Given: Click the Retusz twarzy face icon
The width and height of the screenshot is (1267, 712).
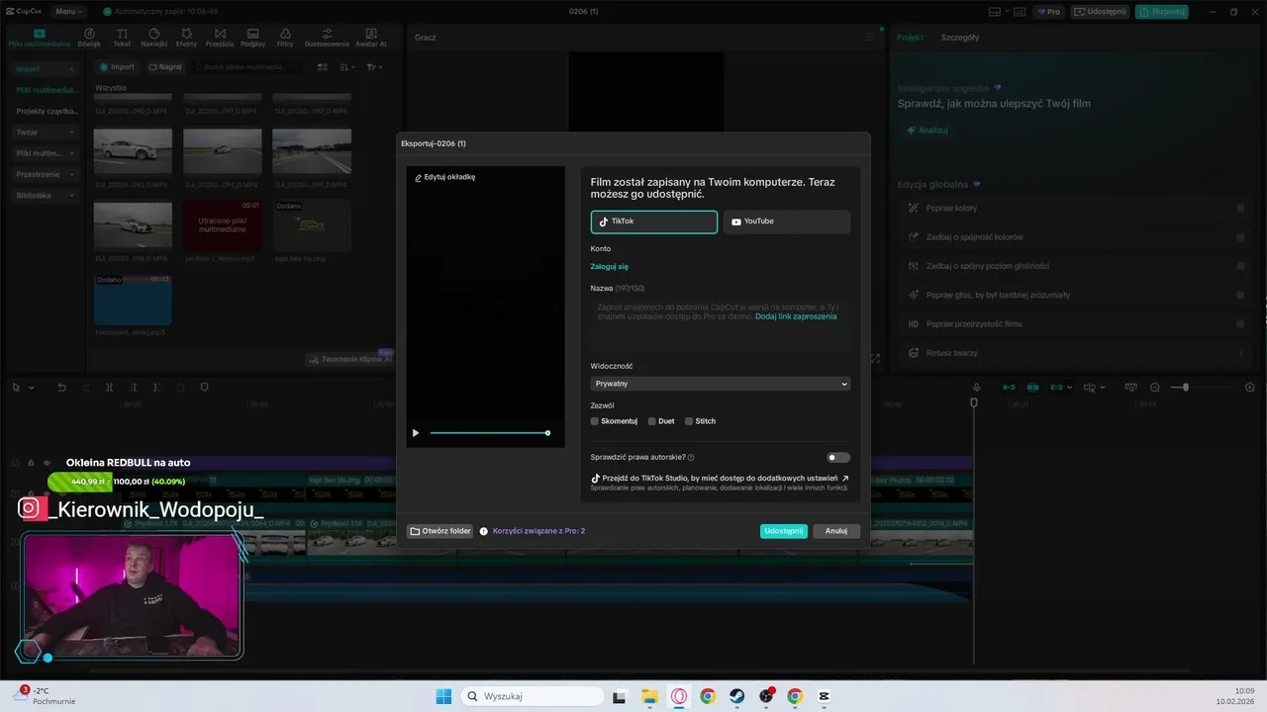Looking at the screenshot, I should pyautogui.click(x=915, y=353).
